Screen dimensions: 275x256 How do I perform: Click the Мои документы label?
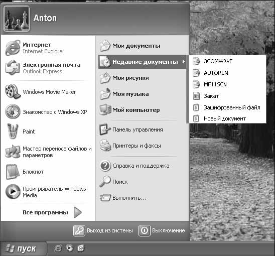[x=136, y=46]
